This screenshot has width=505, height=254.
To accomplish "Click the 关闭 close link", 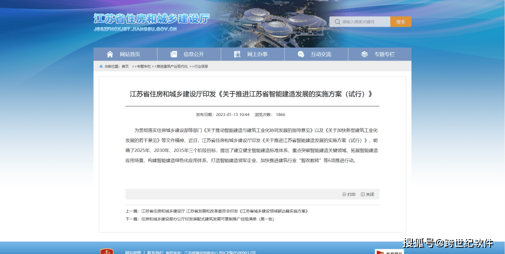I will click(370, 195).
